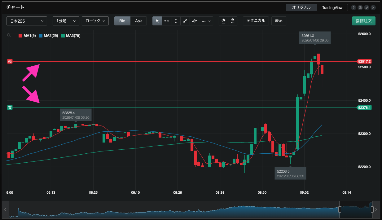This screenshot has height=220, width=382.
Task: Click the right handle of the range slider
Action: [372, 209]
